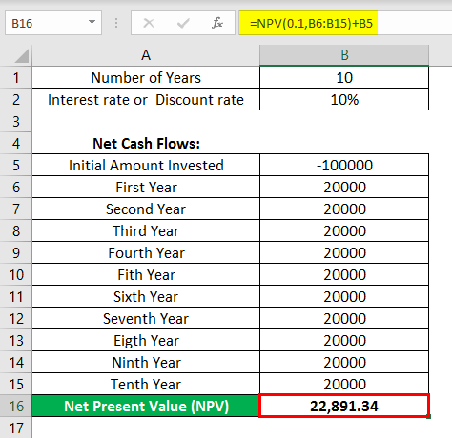Select row 7 header
Screen dimensions: 452x438
click(x=16, y=209)
